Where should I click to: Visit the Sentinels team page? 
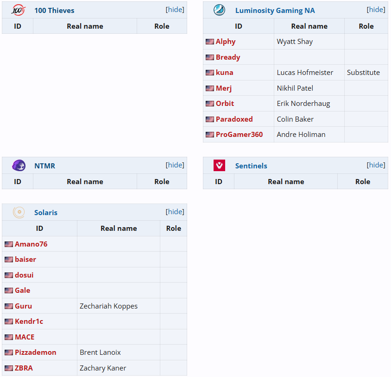(x=251, y=166)
